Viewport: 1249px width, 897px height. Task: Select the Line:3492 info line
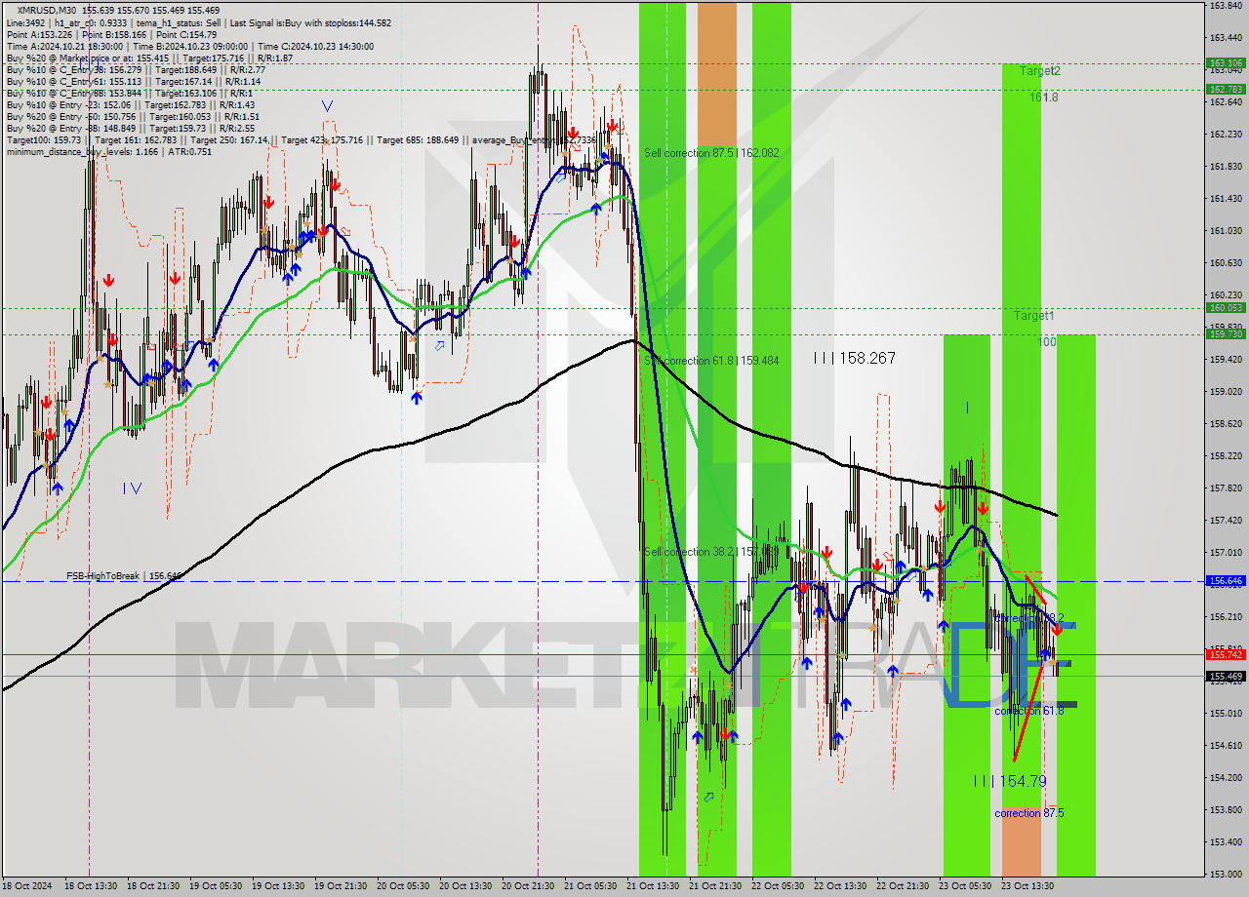(x=199, y=22)
